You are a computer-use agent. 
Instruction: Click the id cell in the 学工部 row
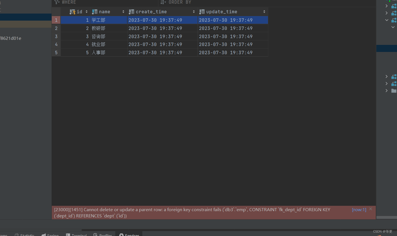click(x=76, y=20)
